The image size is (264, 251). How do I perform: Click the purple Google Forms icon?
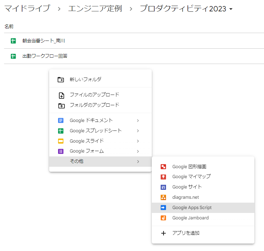tap(61, 151)
